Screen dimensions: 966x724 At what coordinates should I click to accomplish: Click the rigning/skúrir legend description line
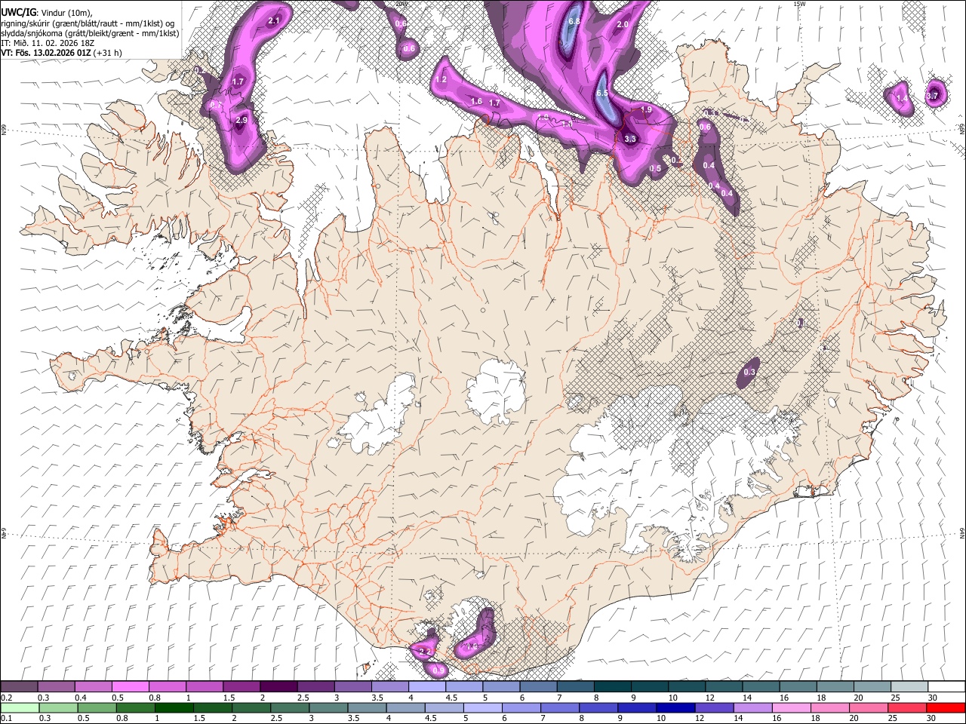[88, 23]
